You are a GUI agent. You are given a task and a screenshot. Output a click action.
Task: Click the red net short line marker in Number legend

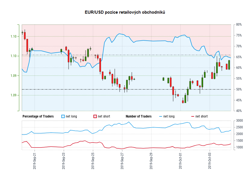[193, 116]
